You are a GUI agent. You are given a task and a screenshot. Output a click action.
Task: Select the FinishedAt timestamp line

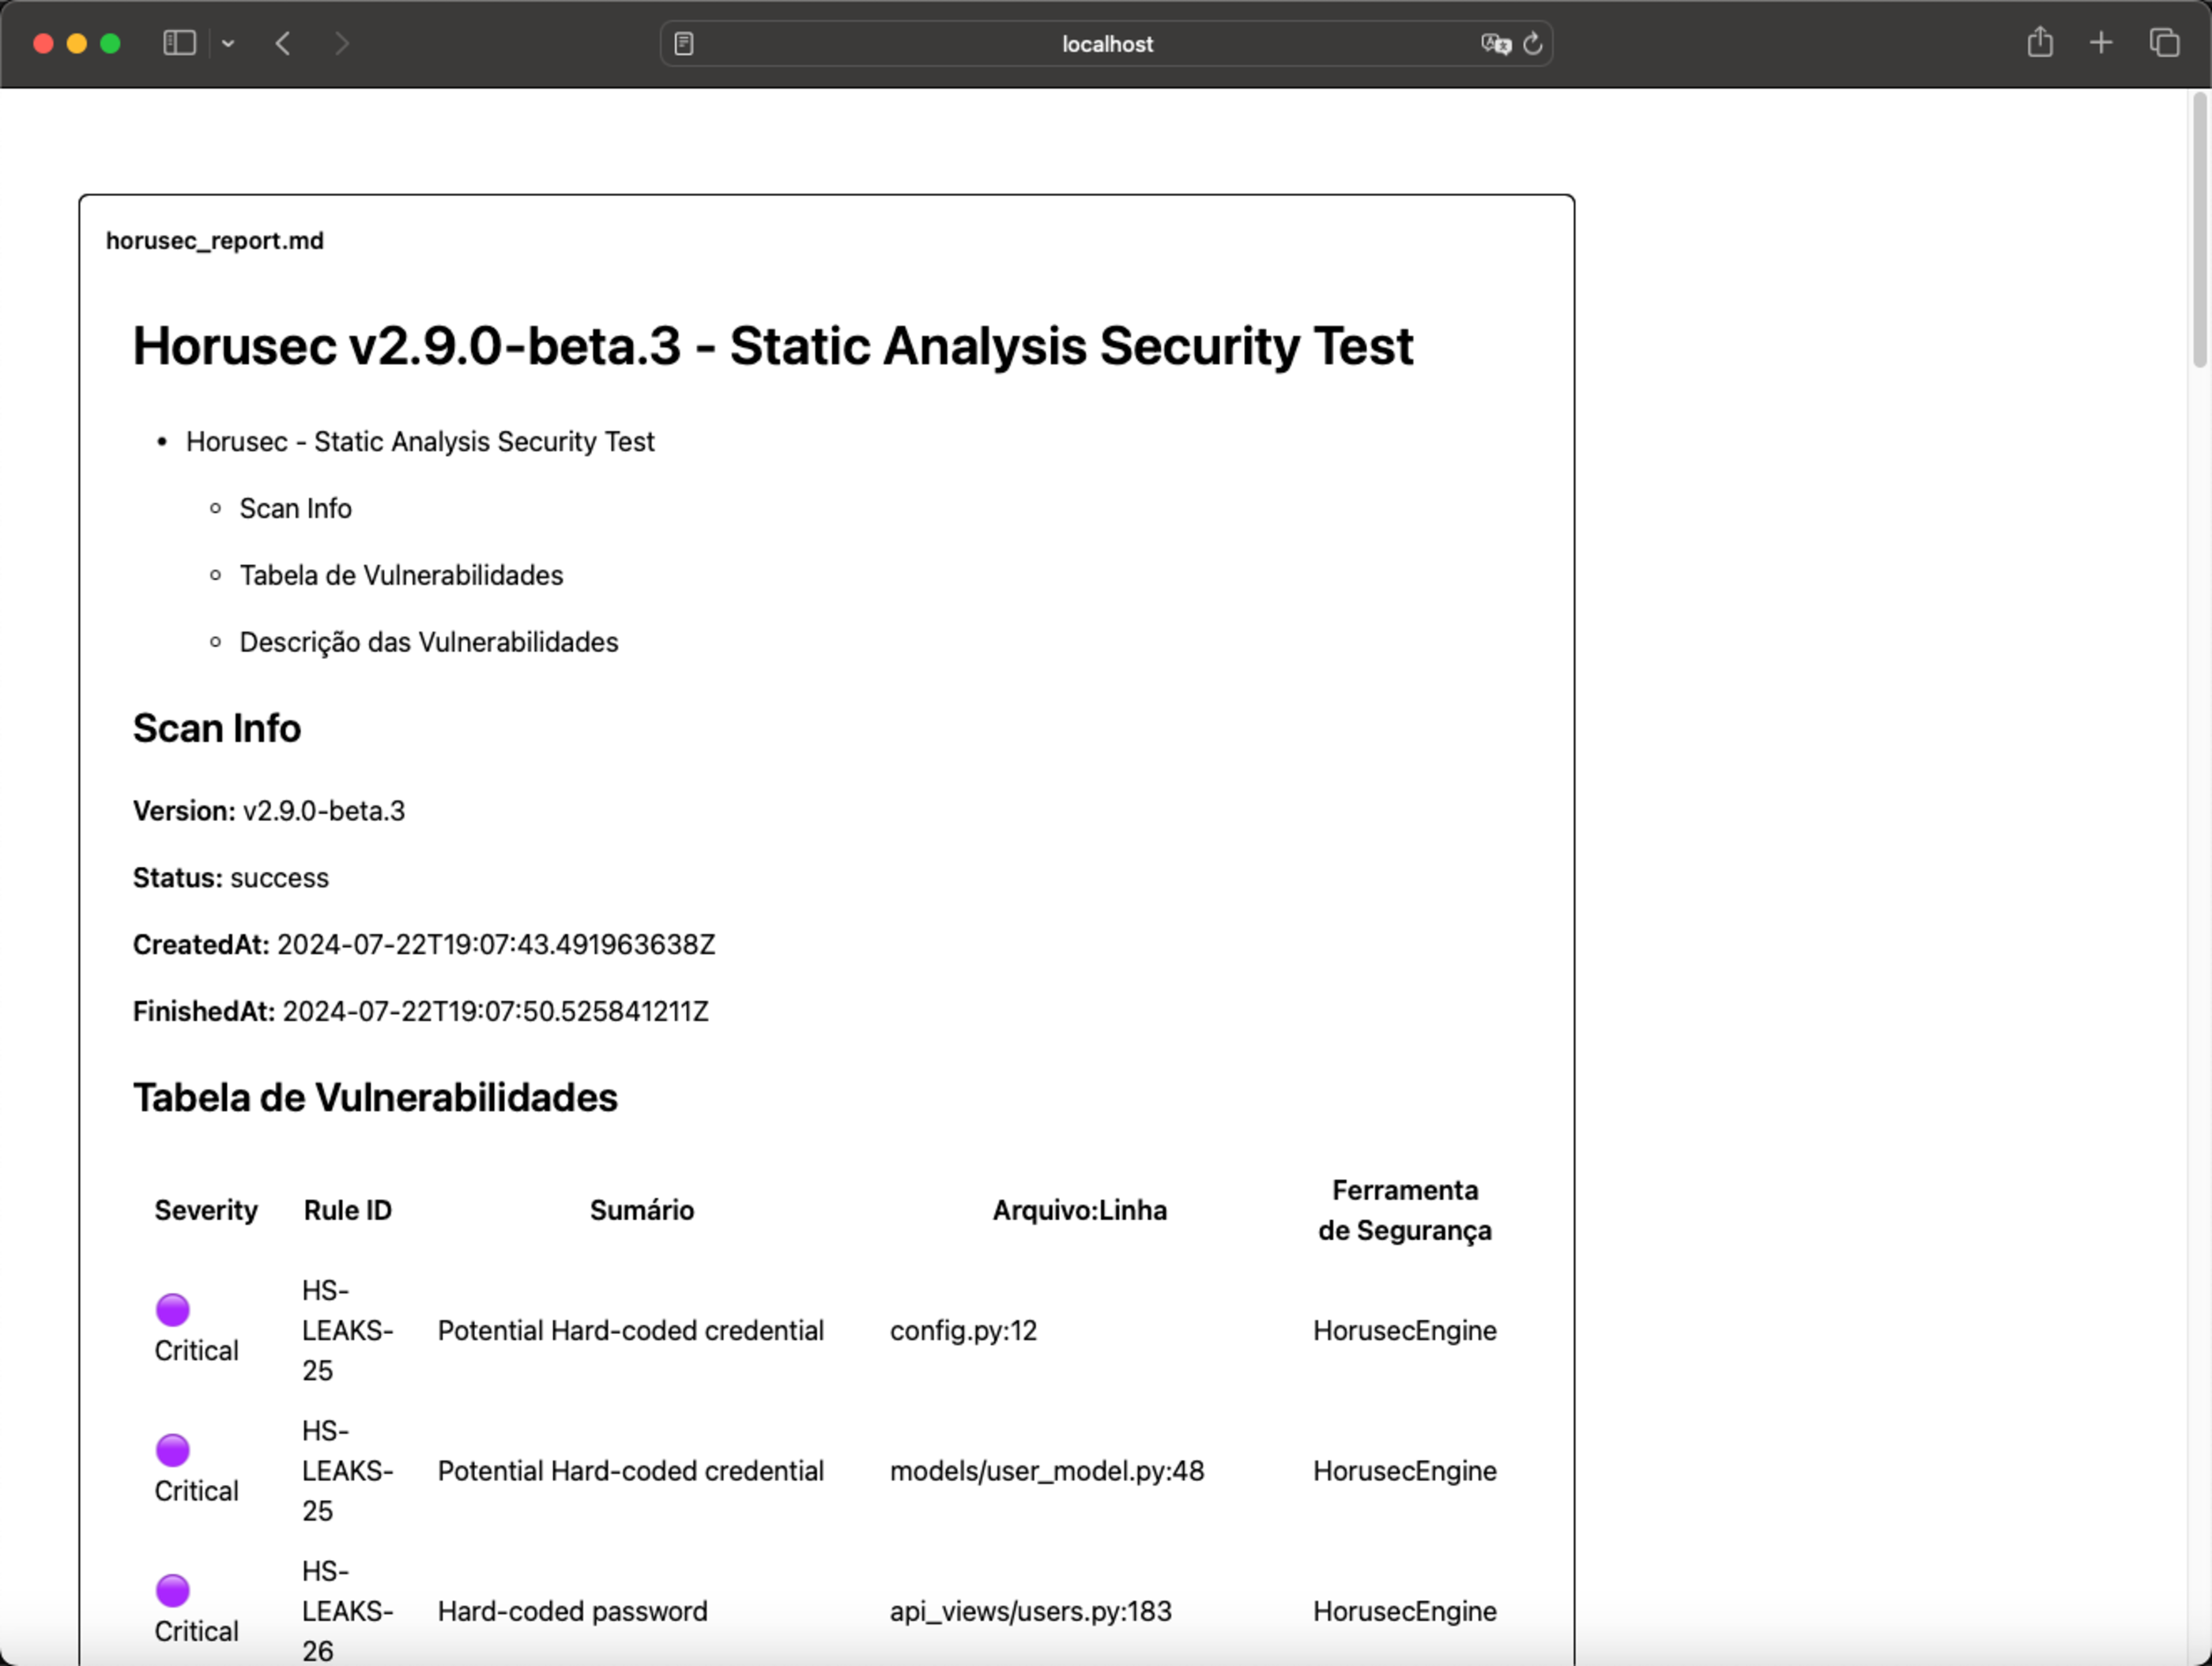point(421,1011)
